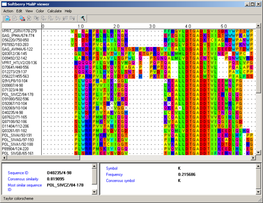Image resolution: width=263 pixels, height=203 pixels.
Task: Open the Color menu
Action: coord(40,11)
